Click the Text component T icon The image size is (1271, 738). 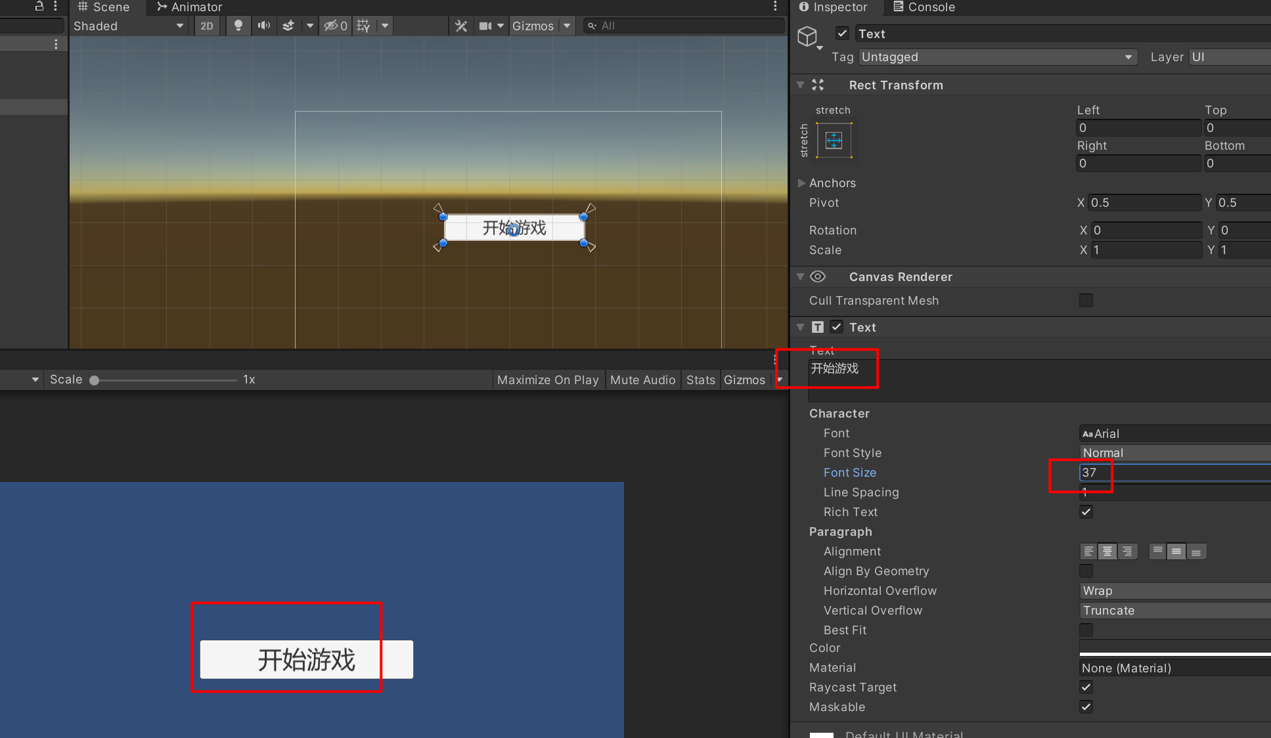[818, 327]
